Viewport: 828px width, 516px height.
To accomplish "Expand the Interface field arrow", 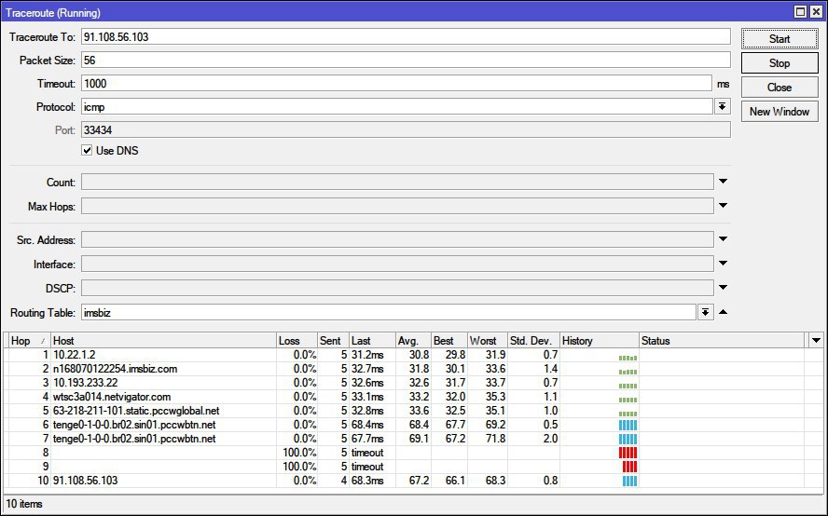I will pos(723,265).
